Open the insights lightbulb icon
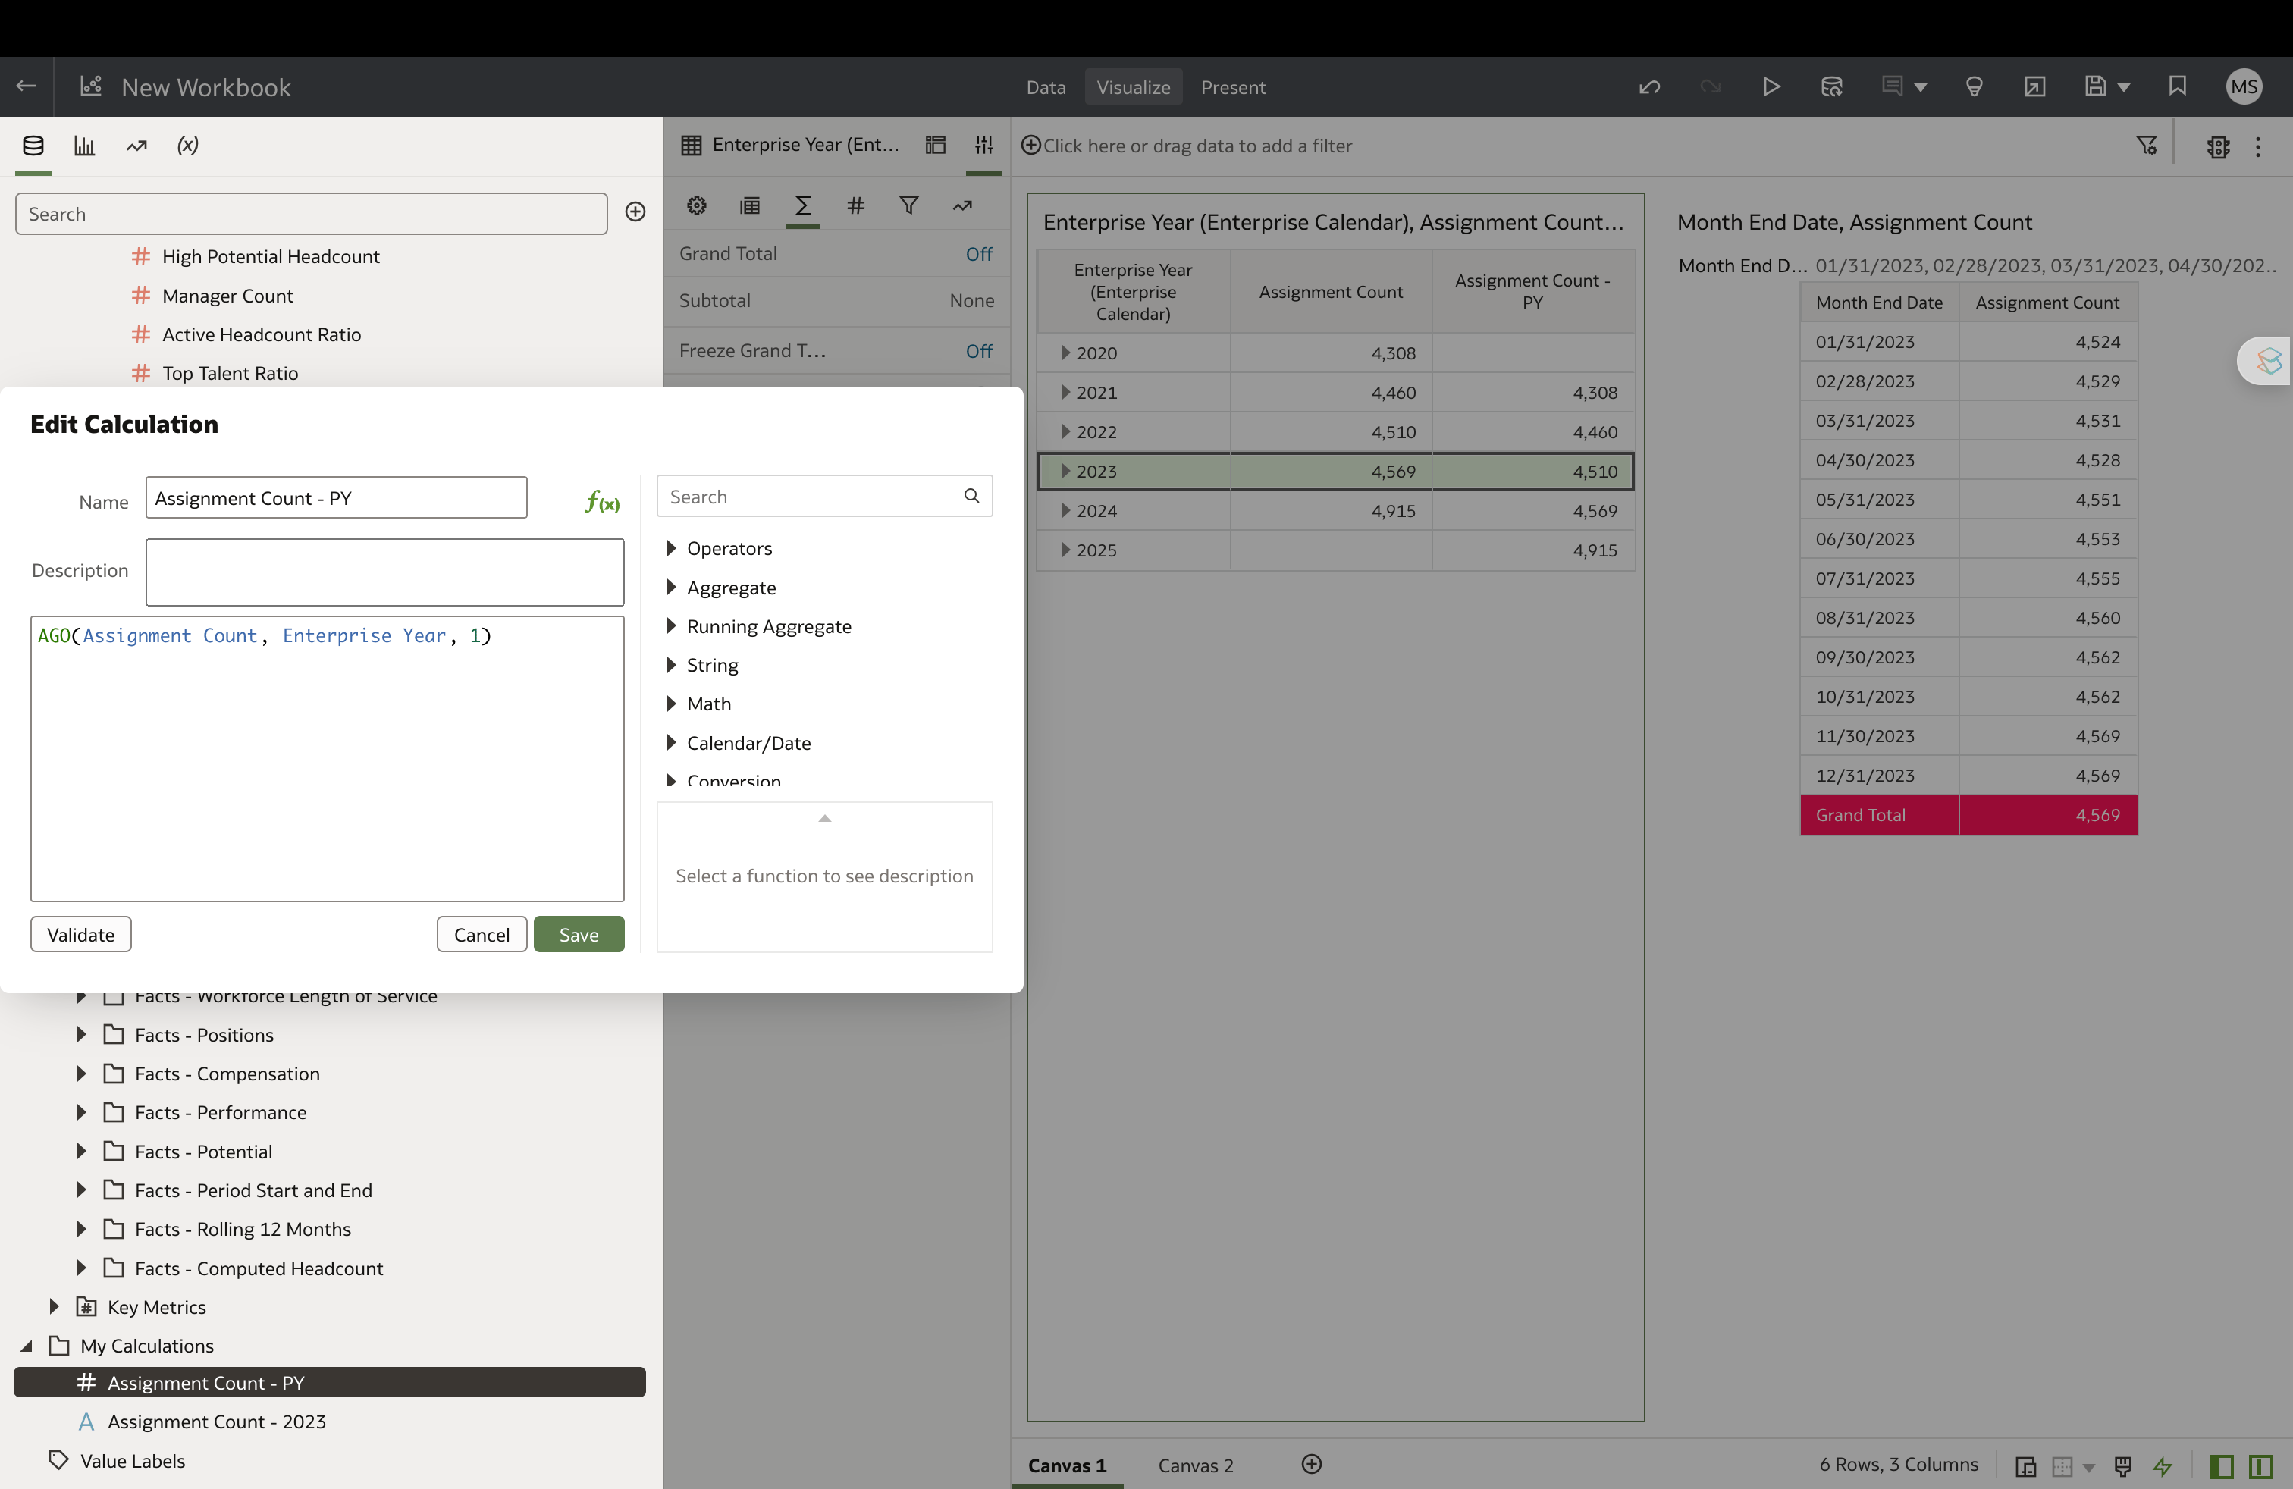The height and width of the screenshot is (1489, 2293). [x=1974, y=86]
